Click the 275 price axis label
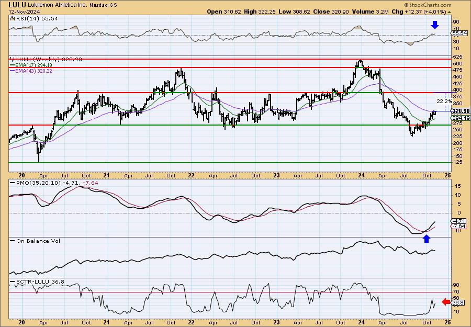The image size is (471, 327). coord(457,123)
